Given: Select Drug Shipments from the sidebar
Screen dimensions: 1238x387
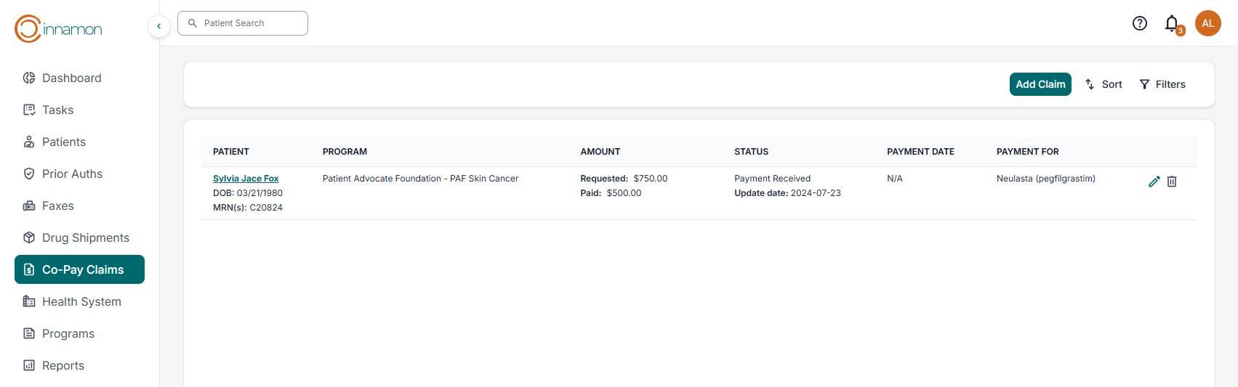Looking at the screenshot, I should coord(85,237).
